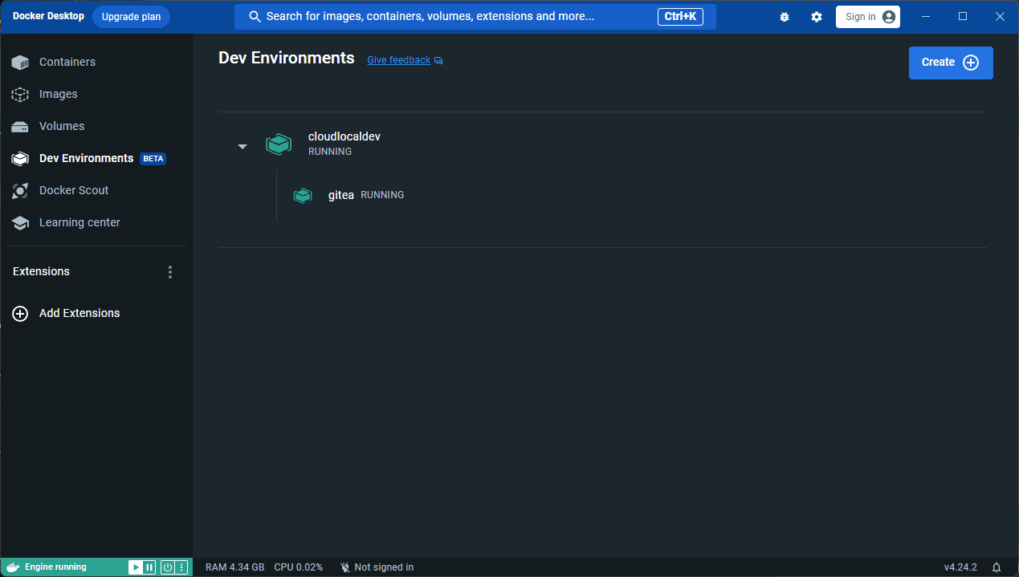
Task: Click the cloudlocaldev environment stack icon
Action: click(279, 144)
